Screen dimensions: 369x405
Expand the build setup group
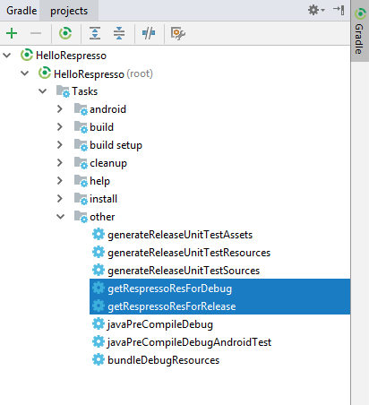click(x=60, y=145)
